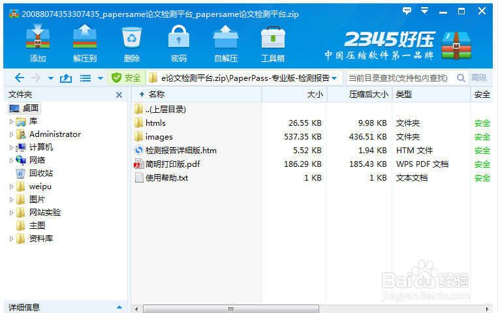Image resolution: width=498 pixels, height=313 pixels.
Task: Expand the 计算机 tree node
Action: pyautogui.click(x=11, y=147)
